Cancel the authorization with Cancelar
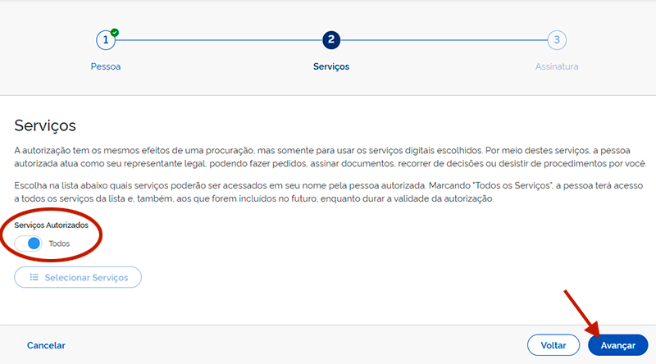The image size is (656, 364). (x=46, y=345)
